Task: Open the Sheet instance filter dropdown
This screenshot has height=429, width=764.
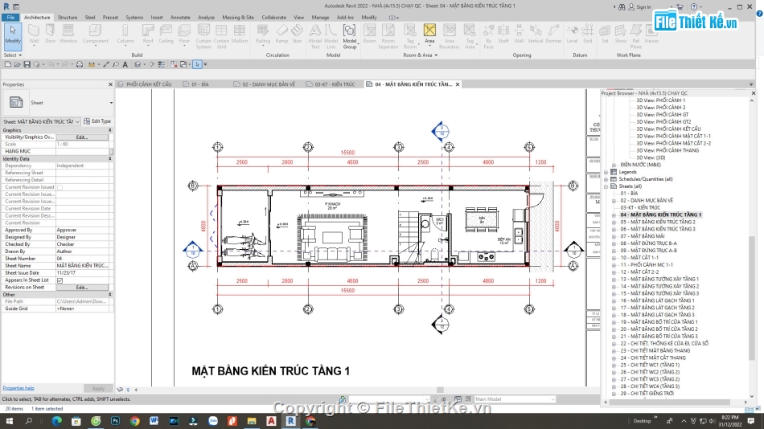Action: point(77,121)
